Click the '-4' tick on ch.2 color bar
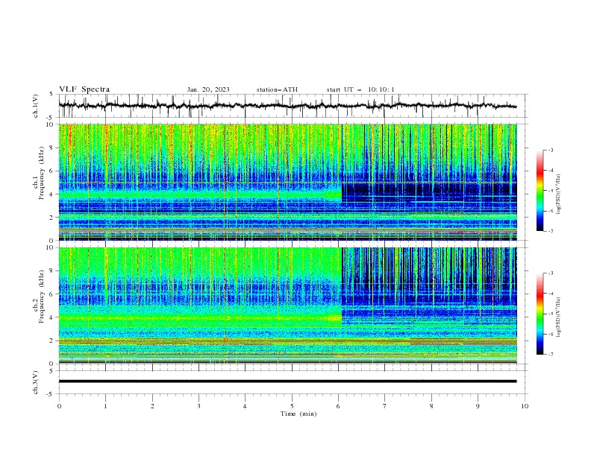This screenshot has width=591, height=456. 550,294
